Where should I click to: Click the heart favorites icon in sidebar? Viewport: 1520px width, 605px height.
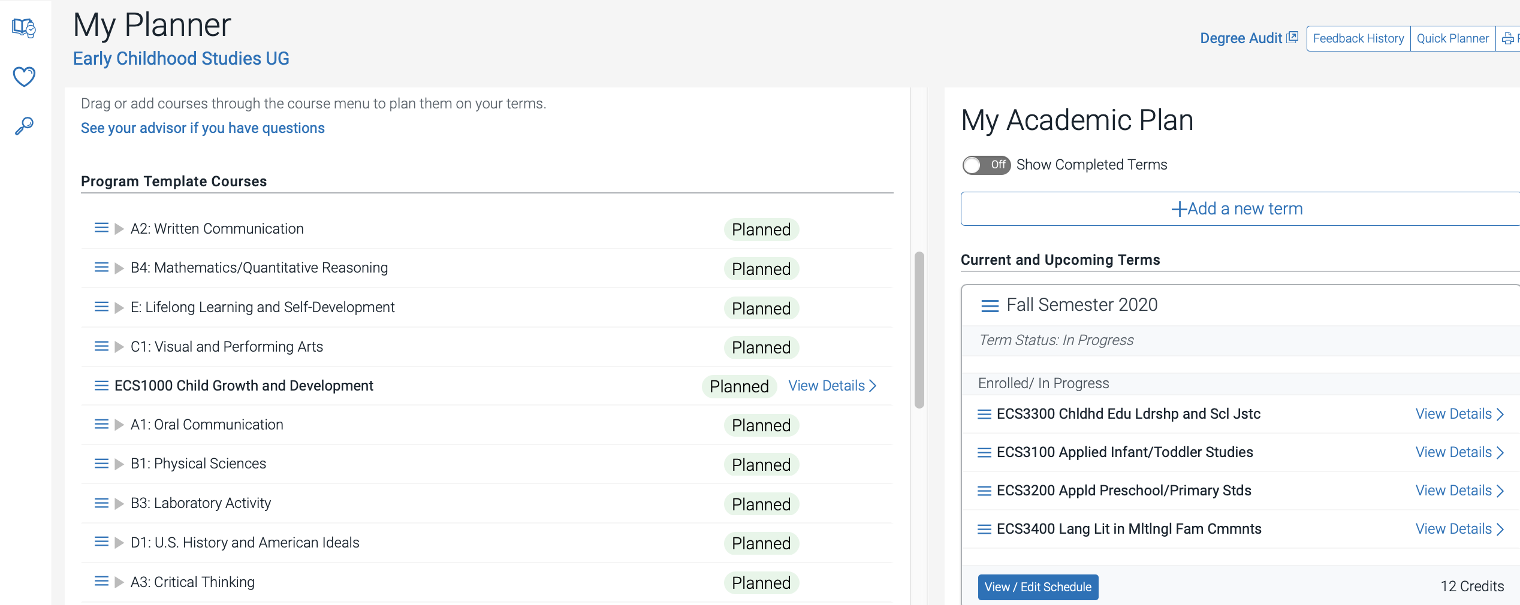tap(24, 77)
